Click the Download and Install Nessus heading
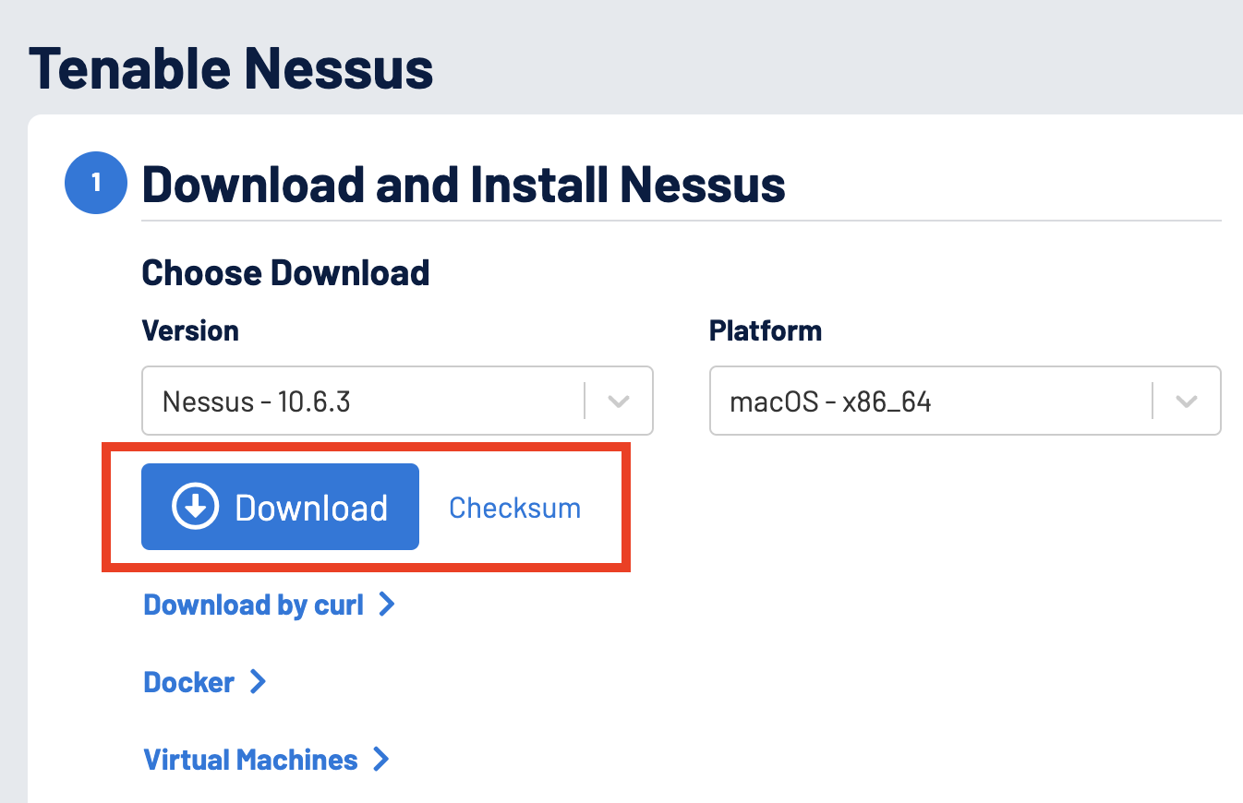This screenshot has width=1243, height=803. [463, 184]
